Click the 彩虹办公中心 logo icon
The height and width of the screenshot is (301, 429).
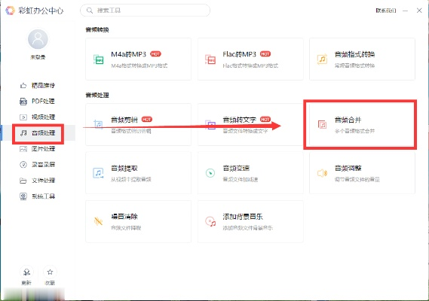coord(10,11)
